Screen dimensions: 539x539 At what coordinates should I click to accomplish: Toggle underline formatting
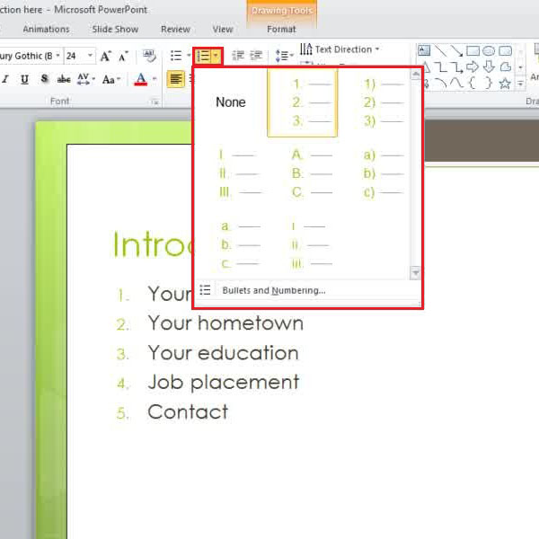pos(24,79)
